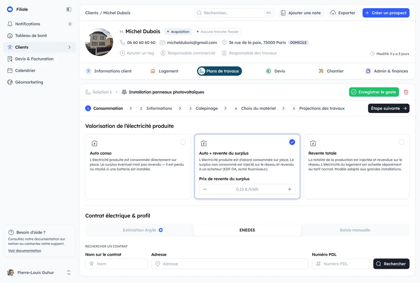The image size is (420, 283).
Task: Click the Exporter cloud icon
Action: click(333, 13)
